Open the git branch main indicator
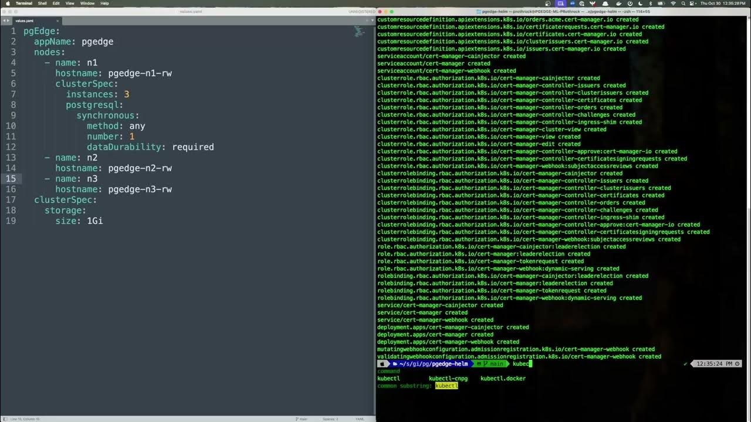The image size is (751, 422). (x=301, y=418)
